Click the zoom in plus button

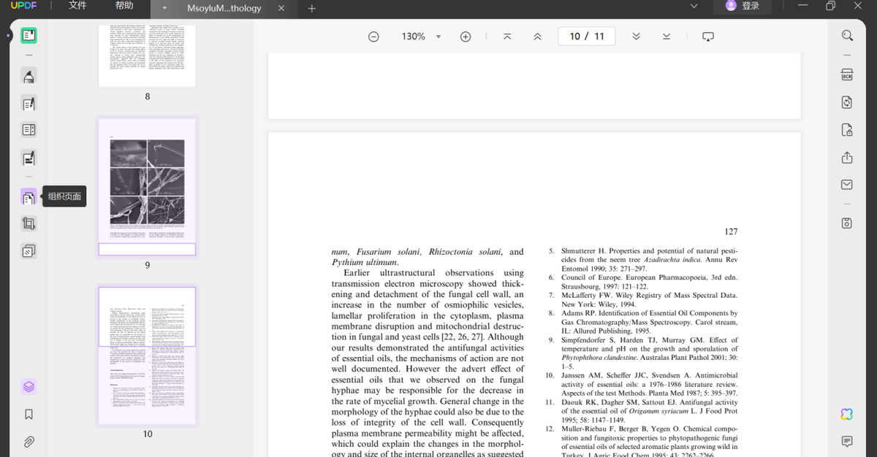(x=466, y=37)
